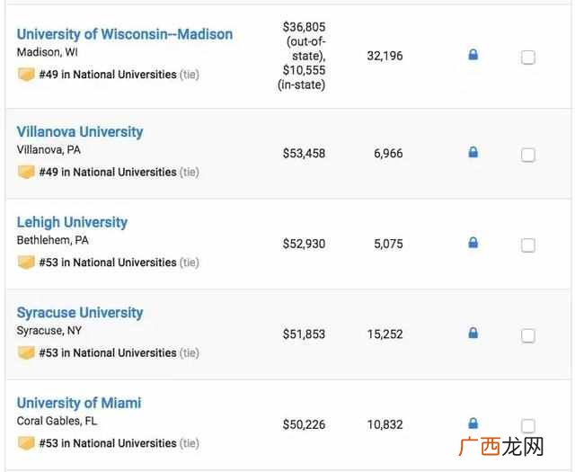Tick the Villanova University compare checkbox

528,155
